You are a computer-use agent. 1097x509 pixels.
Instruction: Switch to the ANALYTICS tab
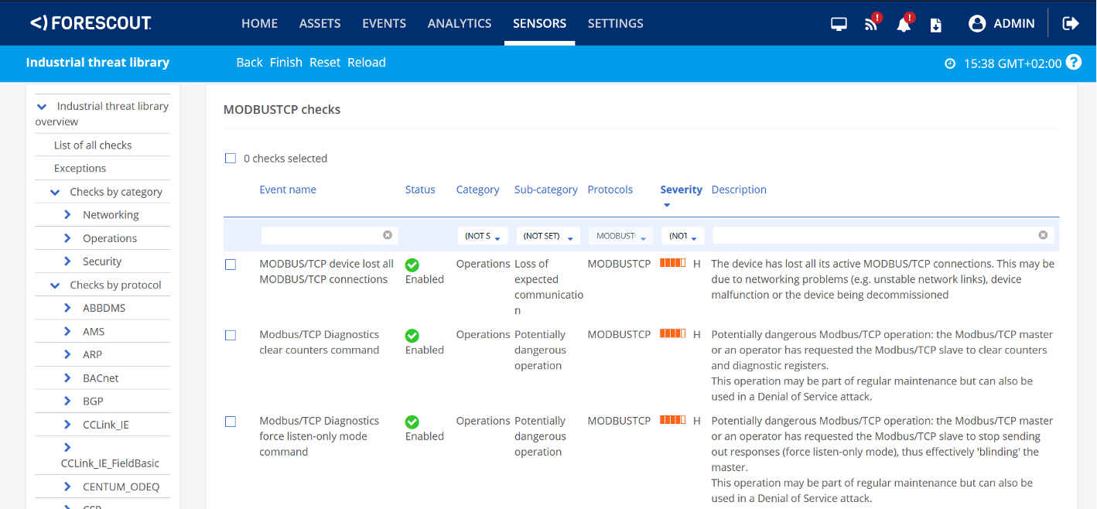click(460, 23)
